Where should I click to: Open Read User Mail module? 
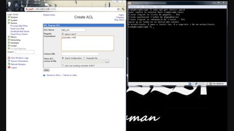(17, 29)
